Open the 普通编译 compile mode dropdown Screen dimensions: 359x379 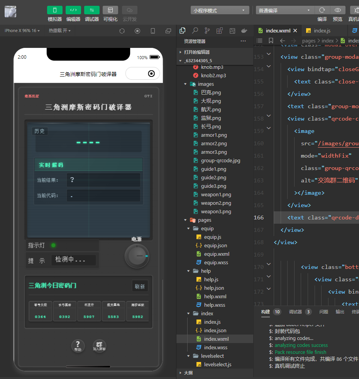[x=285, y=10]
